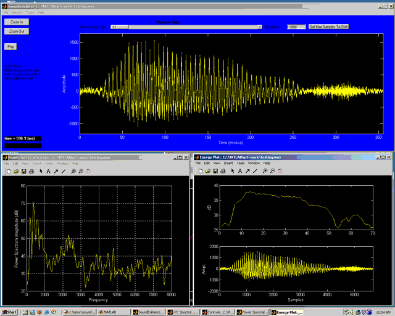Click the samples input field showing 1000
The height and width of the screenshot is (316, 395).
(296, 27)
